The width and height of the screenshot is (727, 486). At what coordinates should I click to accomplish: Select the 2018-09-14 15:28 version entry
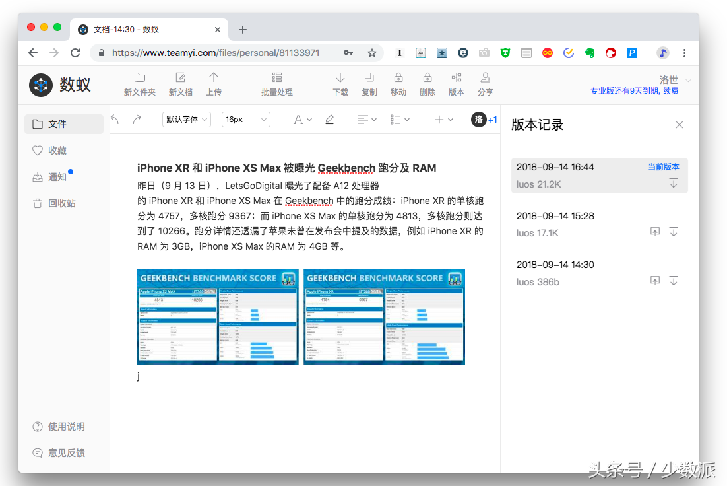599,225
